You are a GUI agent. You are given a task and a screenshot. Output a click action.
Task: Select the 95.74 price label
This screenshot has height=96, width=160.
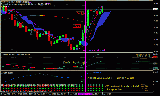click(x=77, y=26)
